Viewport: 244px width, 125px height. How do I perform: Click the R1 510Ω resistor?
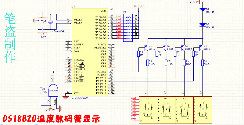(x=148, y=63)
